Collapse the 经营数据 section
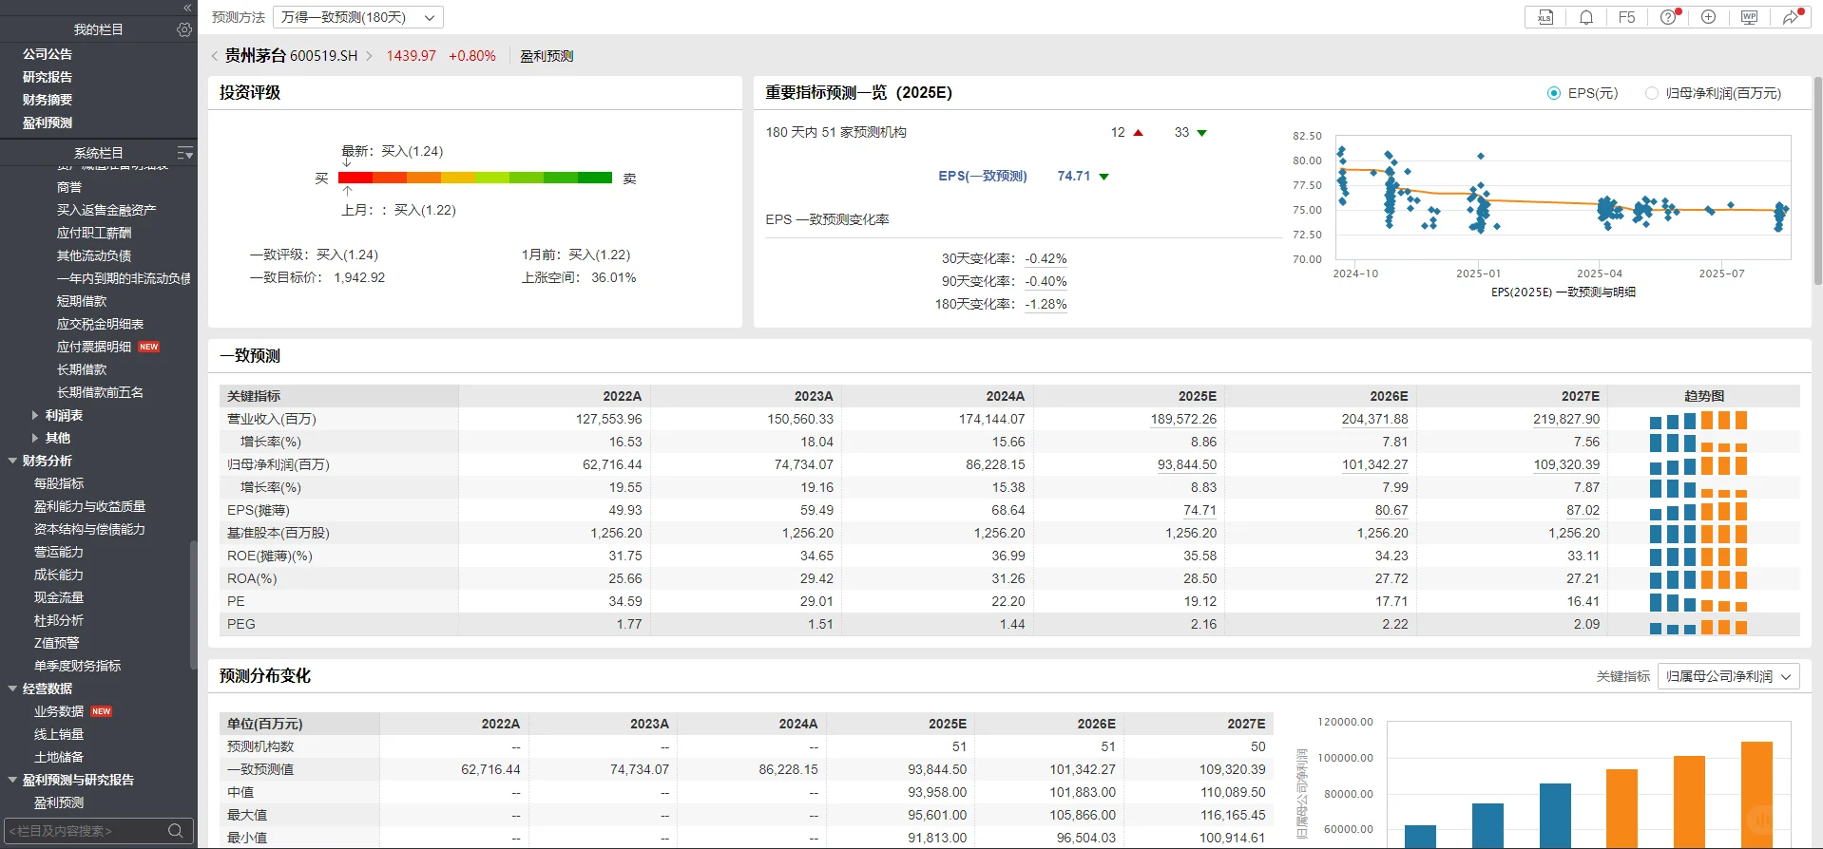1823x849 pixels. (12, 689)
